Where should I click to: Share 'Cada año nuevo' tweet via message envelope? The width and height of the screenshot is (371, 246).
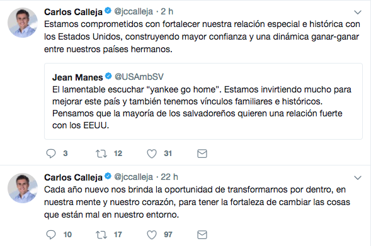(x=202, y=235)
